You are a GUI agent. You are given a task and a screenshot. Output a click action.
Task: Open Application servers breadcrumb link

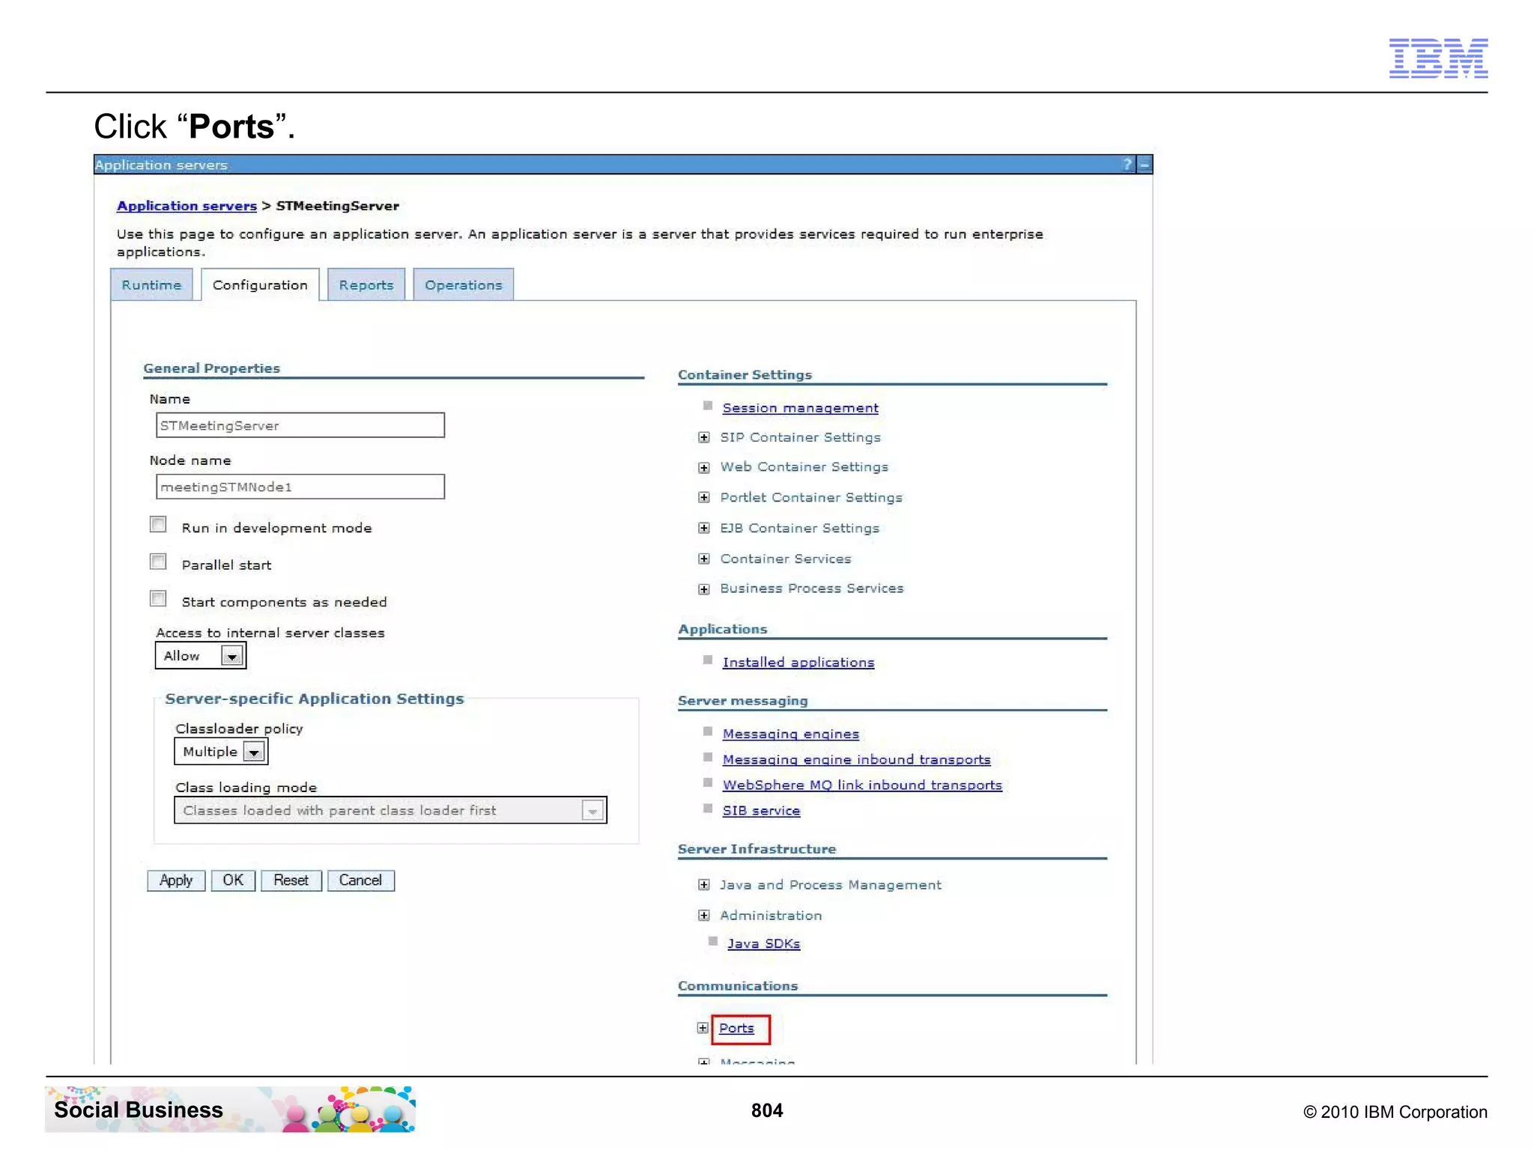click(x=187, y=206)
